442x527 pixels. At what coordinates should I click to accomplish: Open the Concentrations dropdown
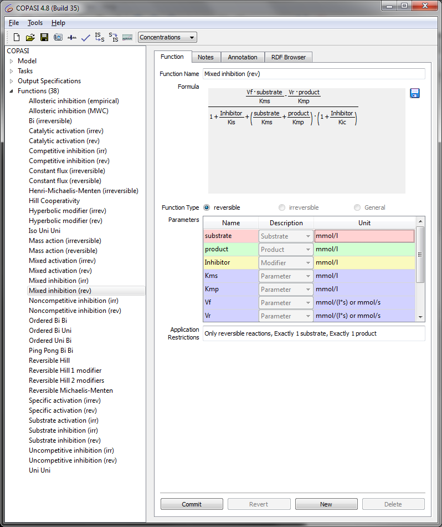click(167, 37)
